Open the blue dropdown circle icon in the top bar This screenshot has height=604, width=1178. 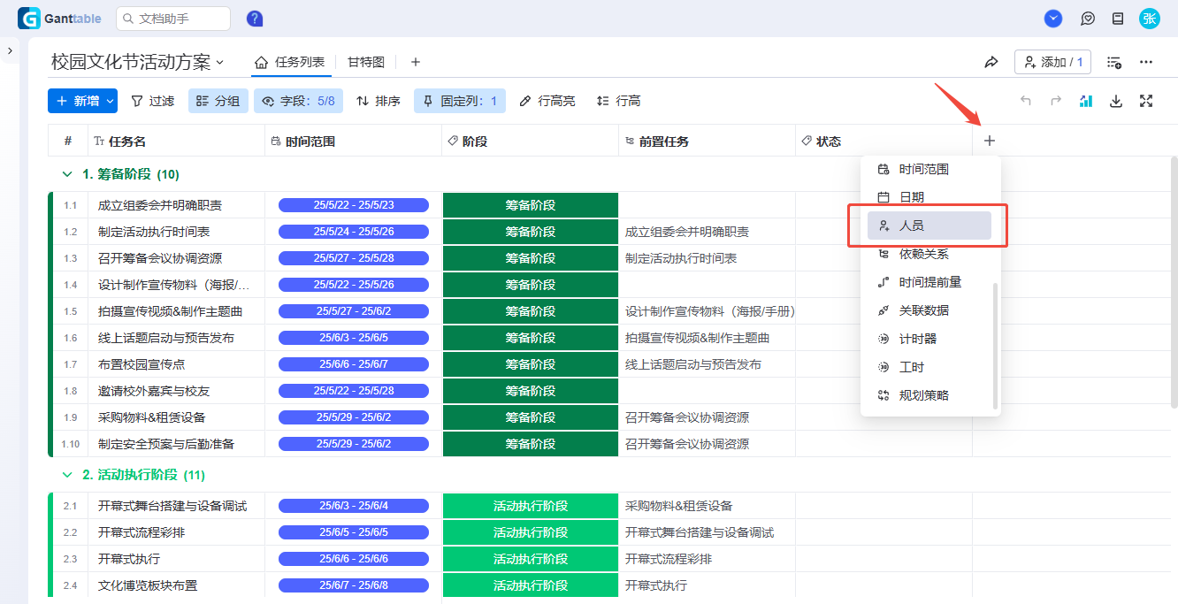[1053, 19]
